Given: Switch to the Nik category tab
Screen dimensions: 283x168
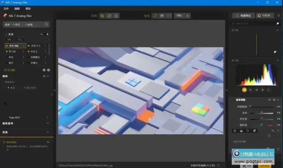Looking at the screenshot, I should click(x=9, y=40).
